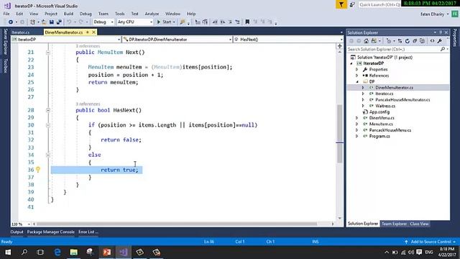Select Waitress.cs in Solution Explorer
Viewport: 460px width, 259px height.
385,106
